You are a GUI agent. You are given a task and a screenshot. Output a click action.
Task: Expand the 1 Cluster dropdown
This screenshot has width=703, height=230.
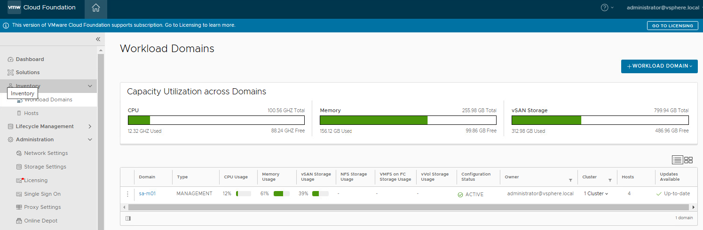(x=596, y=194)
